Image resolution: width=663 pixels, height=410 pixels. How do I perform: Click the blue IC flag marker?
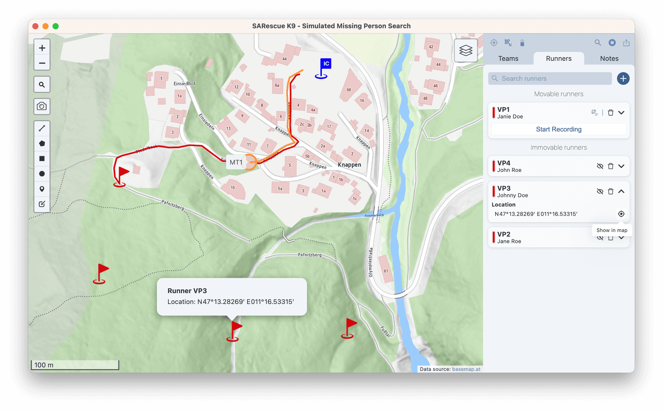[x=323, y=68]
